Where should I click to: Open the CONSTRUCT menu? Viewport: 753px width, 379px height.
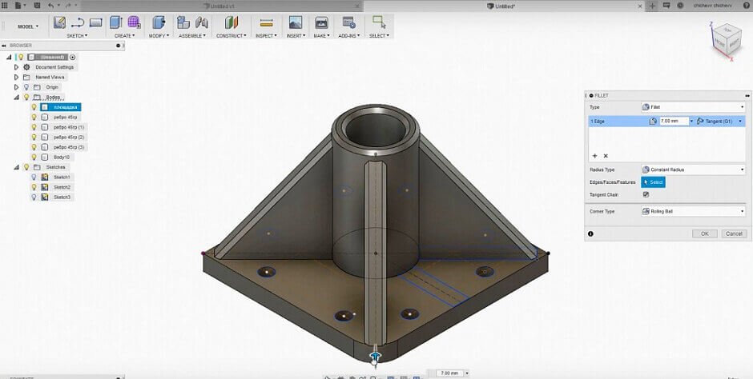click(x=231, y=36)
